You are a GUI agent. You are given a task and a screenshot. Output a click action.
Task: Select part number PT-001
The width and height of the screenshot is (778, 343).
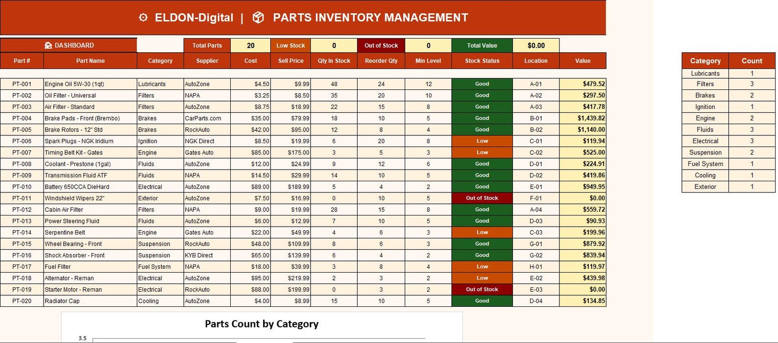pos(22,84)
